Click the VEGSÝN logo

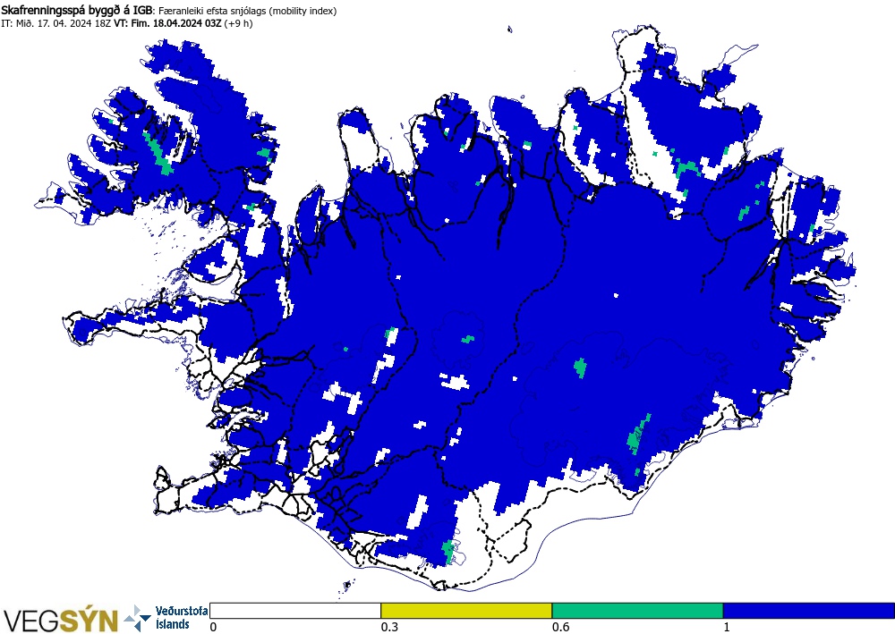(x=61, y=621)
